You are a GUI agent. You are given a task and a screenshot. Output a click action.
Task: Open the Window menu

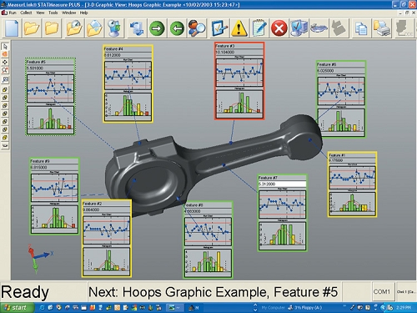[x=68, y=13]
